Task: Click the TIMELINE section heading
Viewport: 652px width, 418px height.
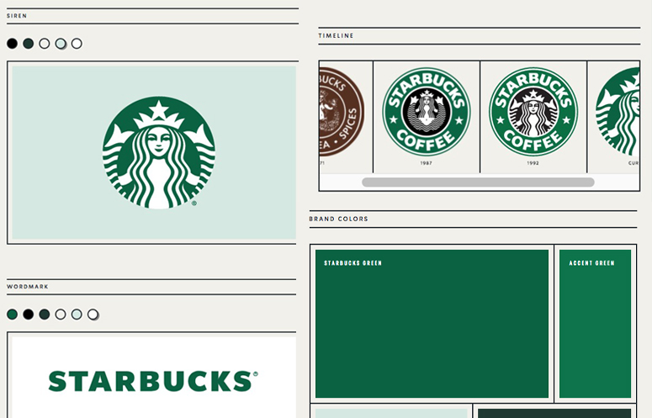Action: point(336,35)
